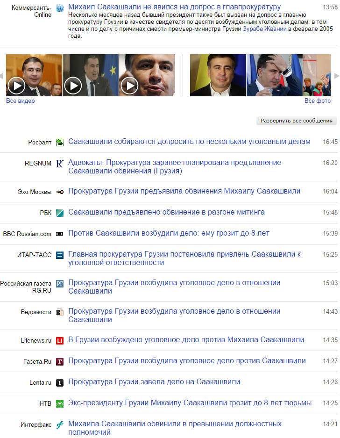This screenshot has height=438, width=340.
Task: Click the РБК source icon
Action: [60, 213]
